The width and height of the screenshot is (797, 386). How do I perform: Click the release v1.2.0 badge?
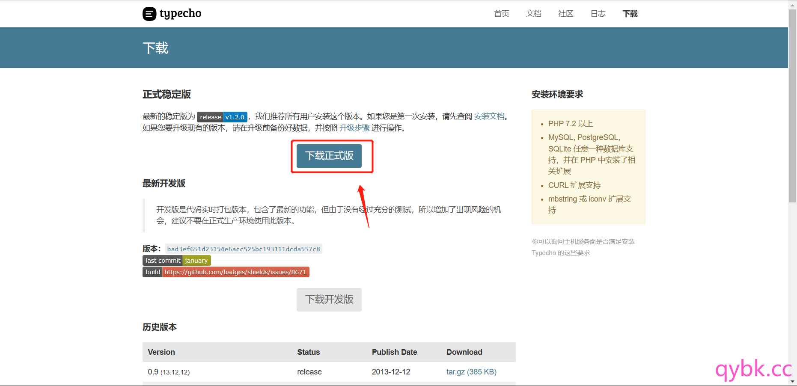pyautogui.click(x=222, y=117)
